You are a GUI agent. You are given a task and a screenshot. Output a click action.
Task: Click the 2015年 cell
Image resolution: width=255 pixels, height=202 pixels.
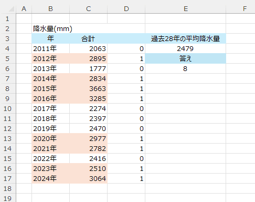50,88
